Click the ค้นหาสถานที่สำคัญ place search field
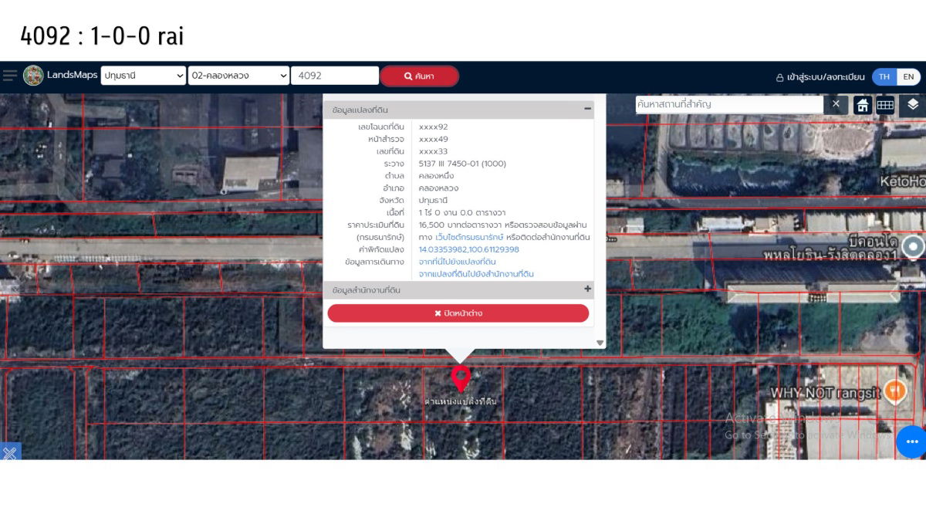 tap(728, 104)
